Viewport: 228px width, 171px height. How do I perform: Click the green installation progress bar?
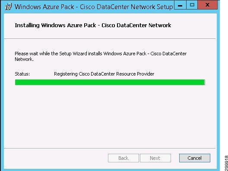[110, 82]
